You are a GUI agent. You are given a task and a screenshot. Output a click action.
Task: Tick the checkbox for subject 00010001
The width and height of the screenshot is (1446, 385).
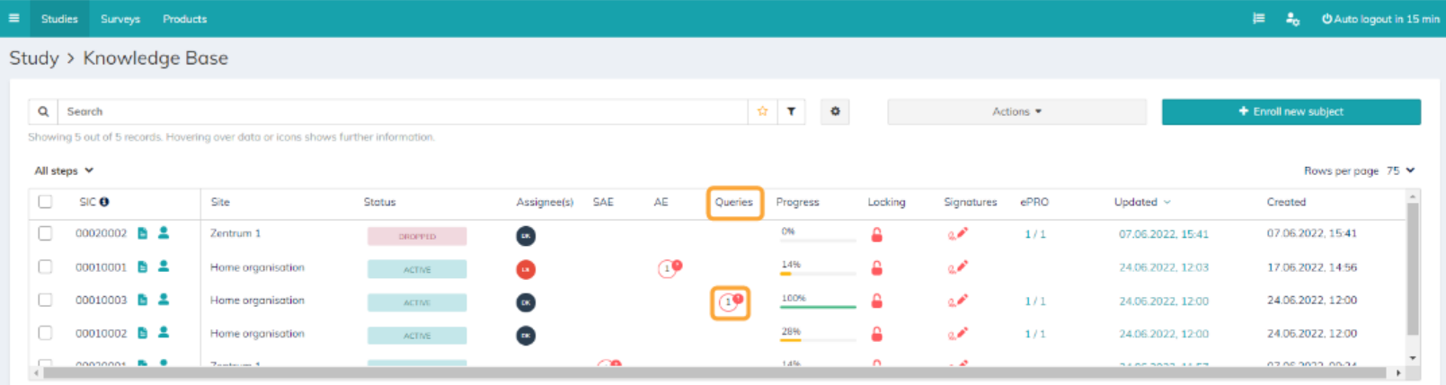click(45, 267)
